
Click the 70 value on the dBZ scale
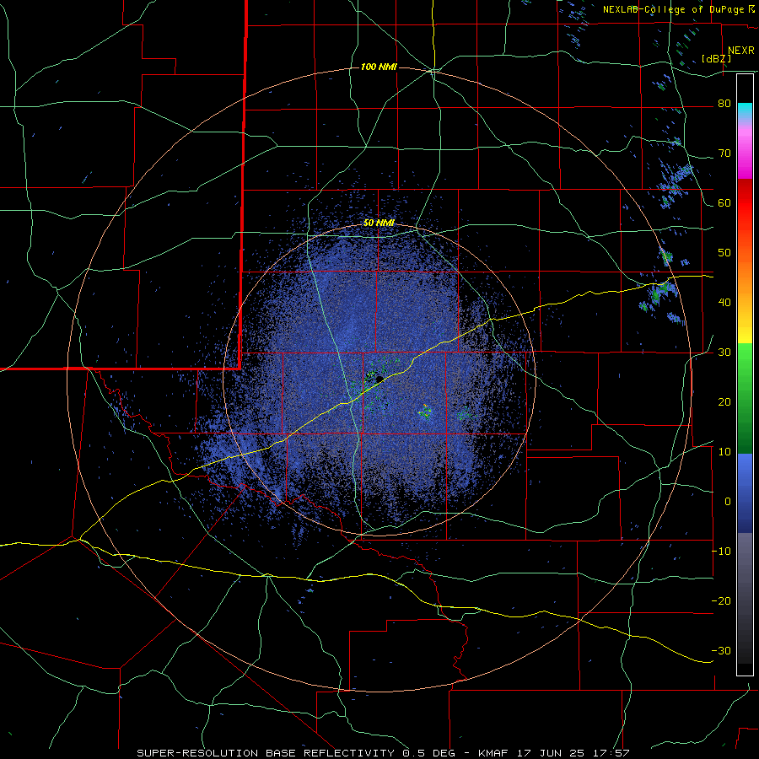click(724, 153)
